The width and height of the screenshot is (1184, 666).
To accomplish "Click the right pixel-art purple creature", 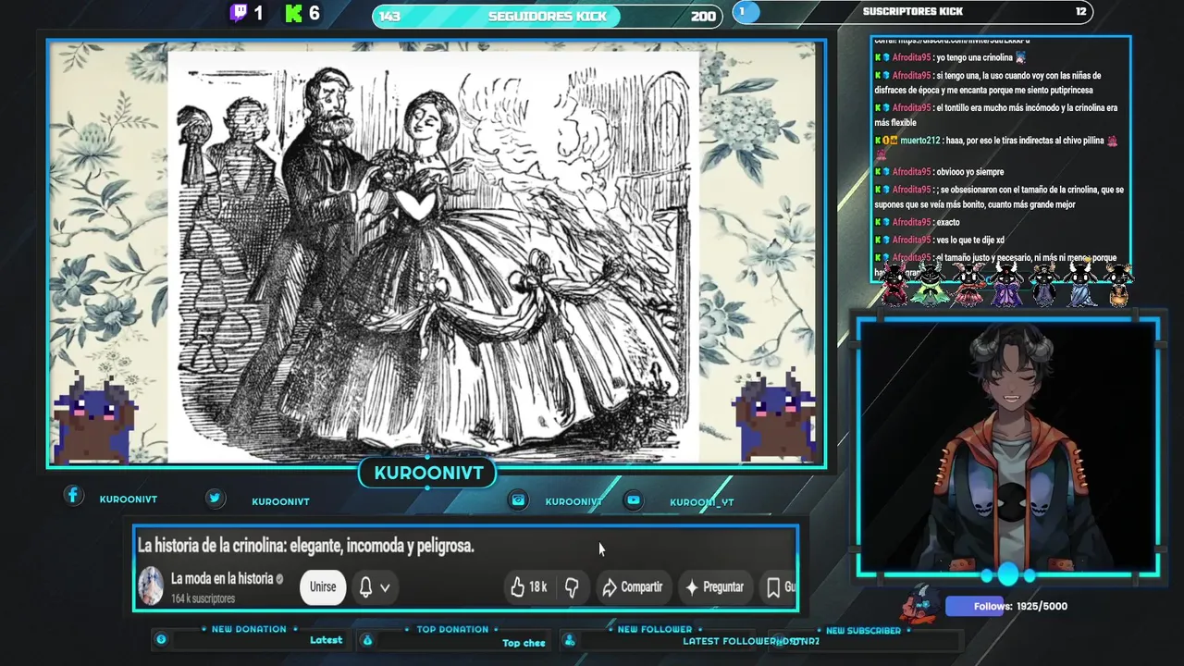I will coord(775,415).
